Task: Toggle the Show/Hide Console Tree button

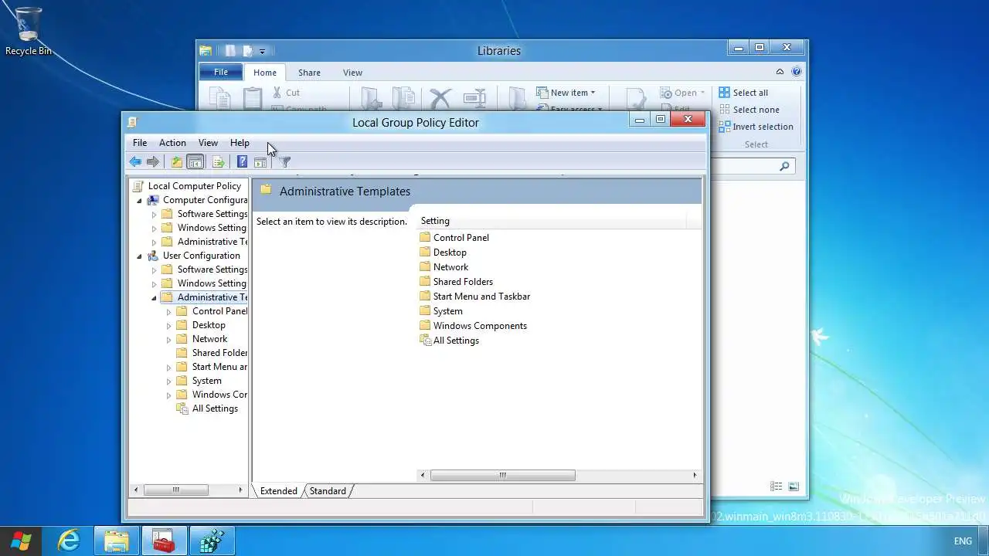Action: point(195,162)
